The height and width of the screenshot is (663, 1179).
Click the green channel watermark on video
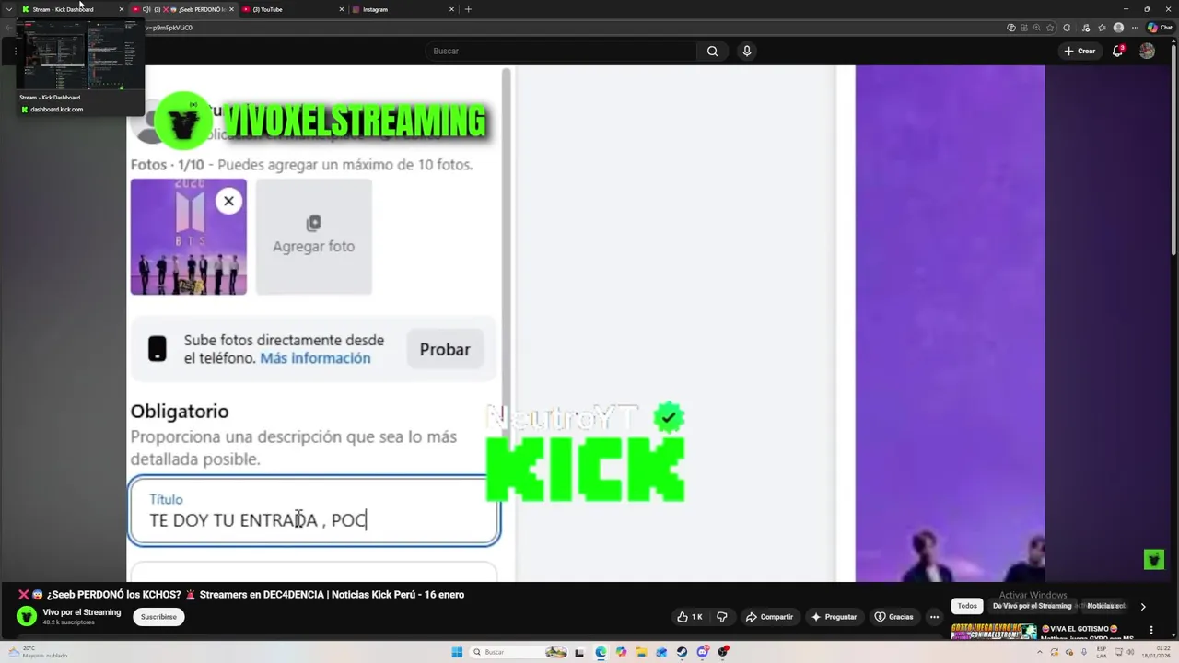(x=1153, y=559)
